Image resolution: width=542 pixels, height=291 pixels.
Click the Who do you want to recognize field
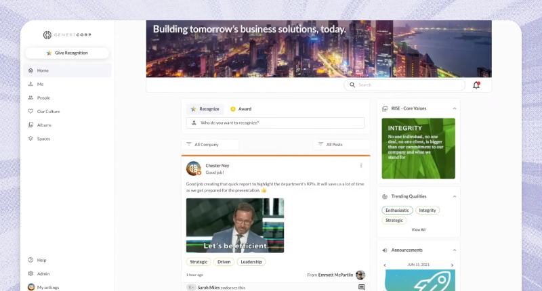pyautogui.click(x=276, y=123)
